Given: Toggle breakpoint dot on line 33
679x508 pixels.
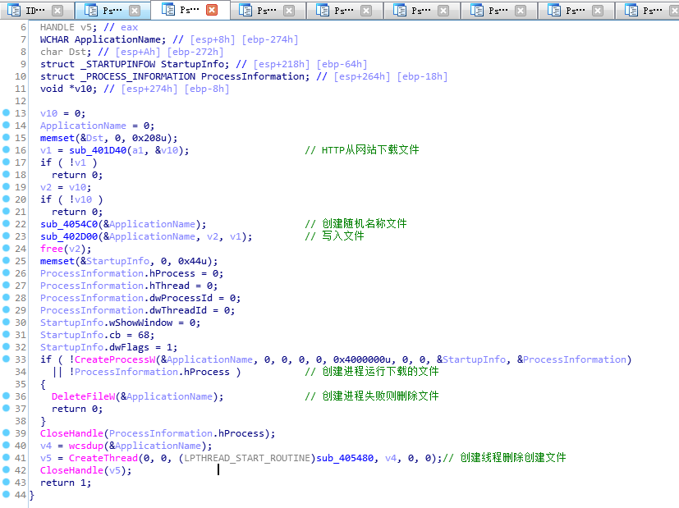Looking at the screenshot, I should [6, 359].
